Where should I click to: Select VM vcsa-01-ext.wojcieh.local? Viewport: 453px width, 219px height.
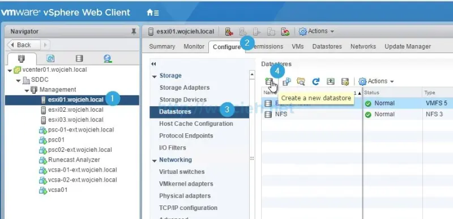point(82,170)
